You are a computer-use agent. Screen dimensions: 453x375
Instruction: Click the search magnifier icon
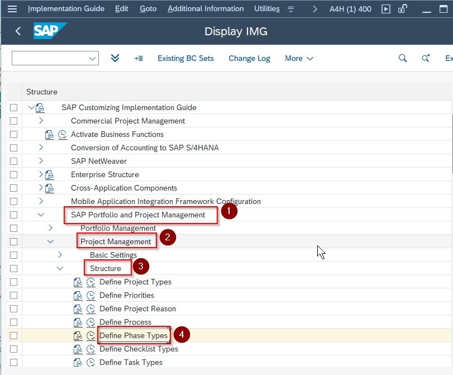tap(402, 58)
